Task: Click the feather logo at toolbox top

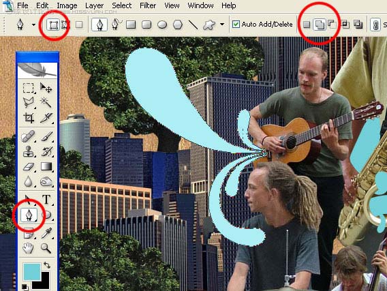Action: [x=37, y=70]
